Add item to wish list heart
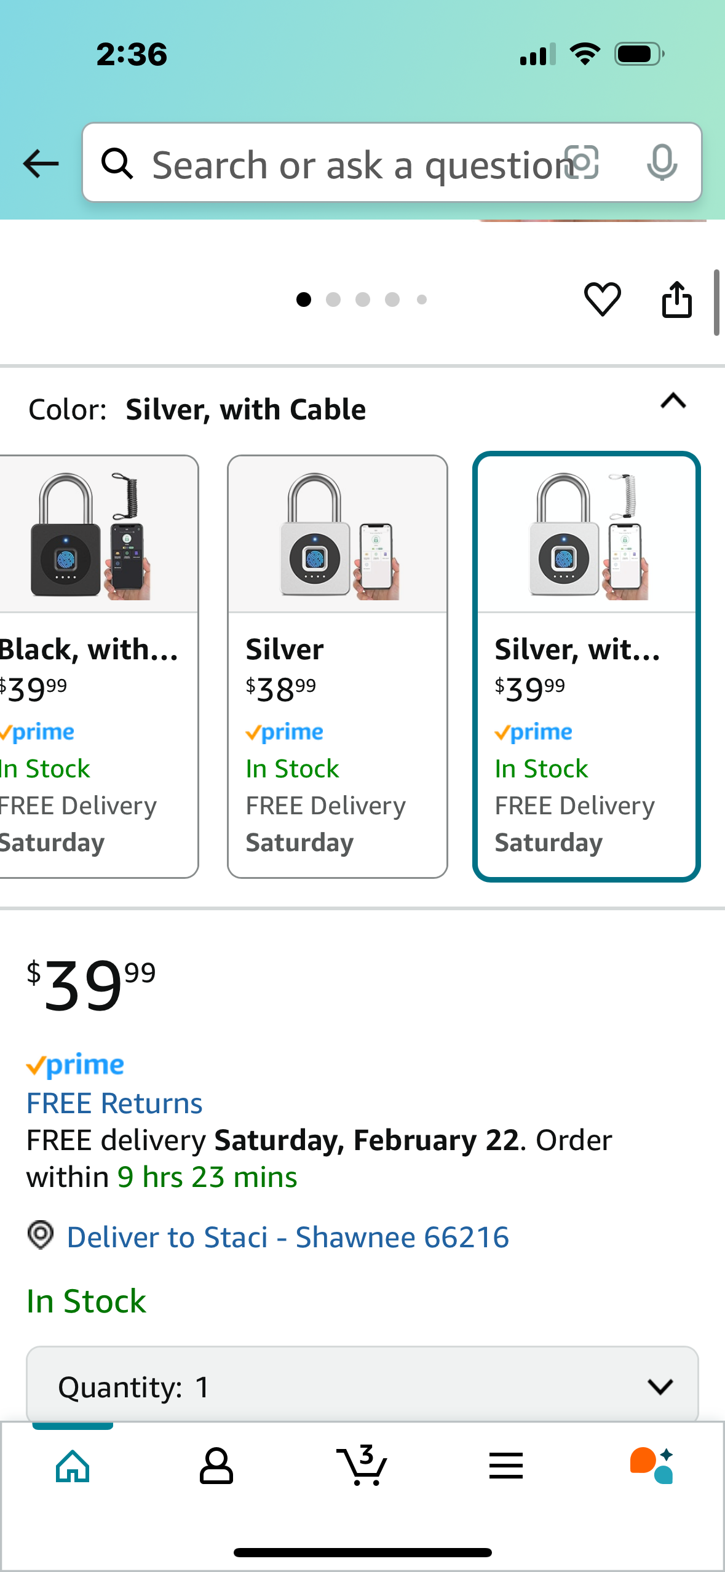 point(602,300)
